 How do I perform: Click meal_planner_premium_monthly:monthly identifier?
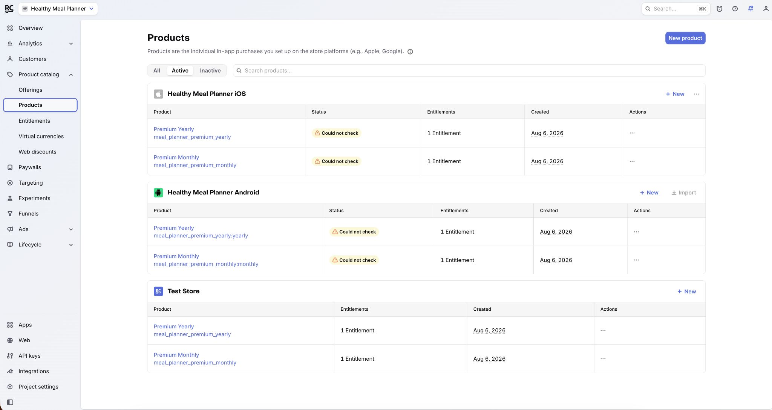pos(206,264)
